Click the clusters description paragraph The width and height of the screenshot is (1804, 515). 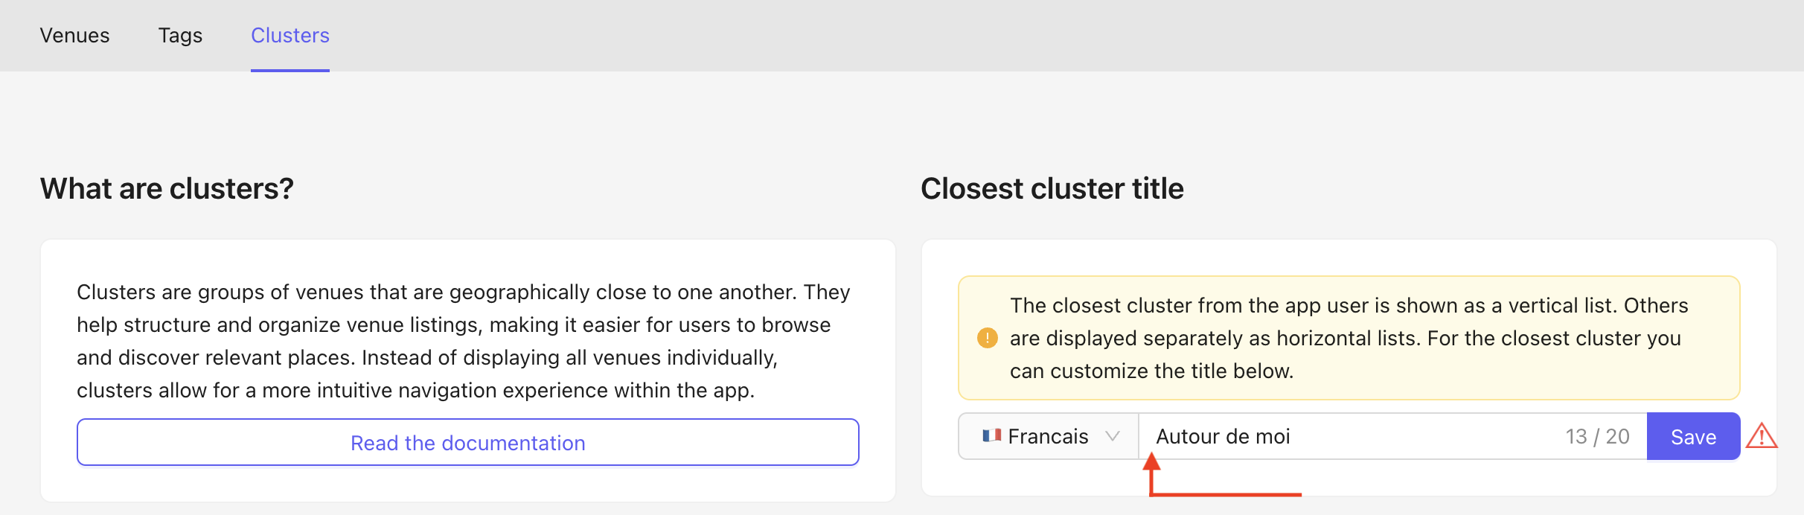(x=463, y=341)
